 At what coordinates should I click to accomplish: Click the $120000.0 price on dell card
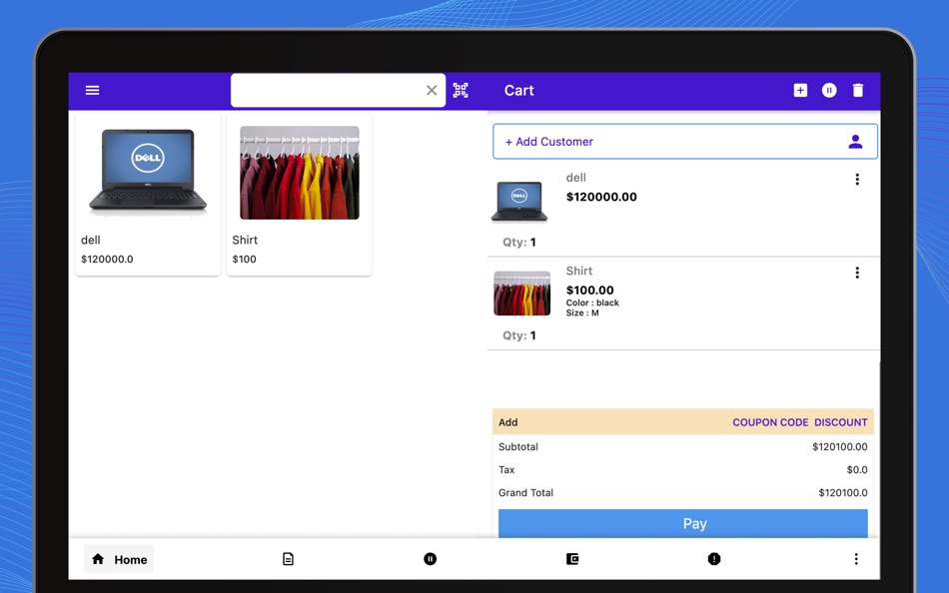coord(107,259)
